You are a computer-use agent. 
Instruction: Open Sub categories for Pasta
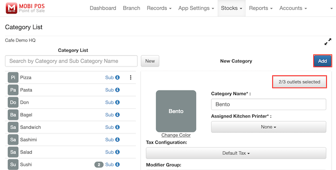click(109, 90)
